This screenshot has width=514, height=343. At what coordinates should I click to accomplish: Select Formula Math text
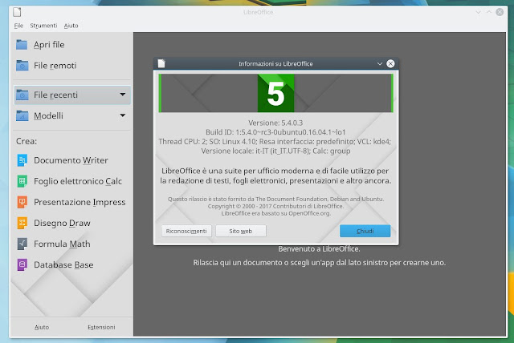pyautogui.click(x=62, y=244)
